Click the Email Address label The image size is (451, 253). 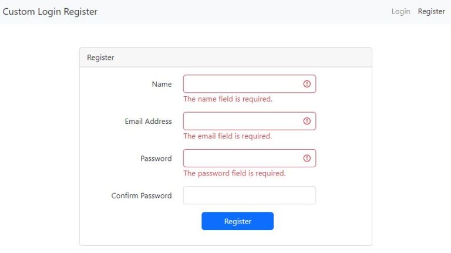pyautogui.click(x=148, y=122)
